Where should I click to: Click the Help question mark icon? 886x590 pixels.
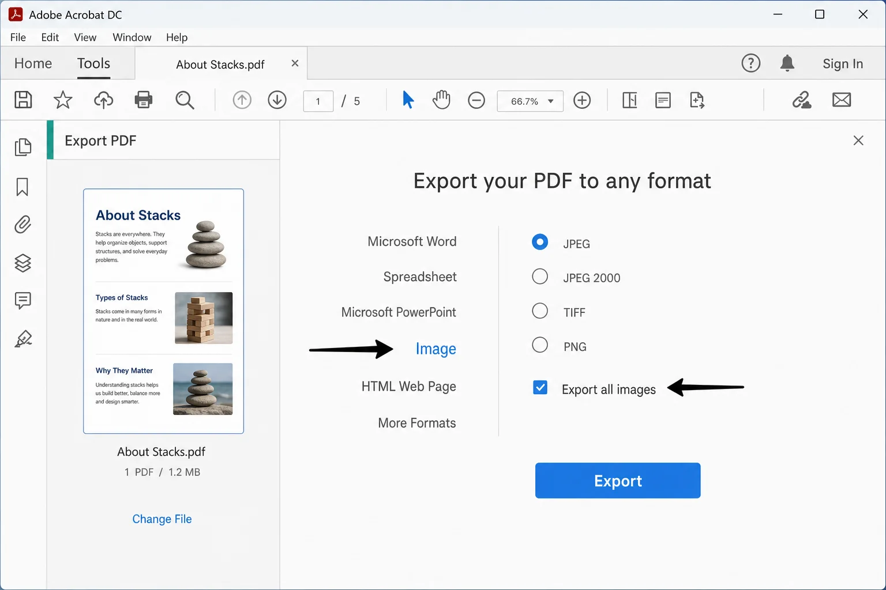[751, 63]
